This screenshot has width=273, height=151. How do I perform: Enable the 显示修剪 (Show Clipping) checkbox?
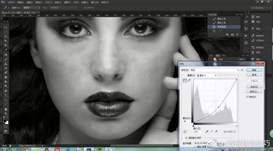click(222, 131)
